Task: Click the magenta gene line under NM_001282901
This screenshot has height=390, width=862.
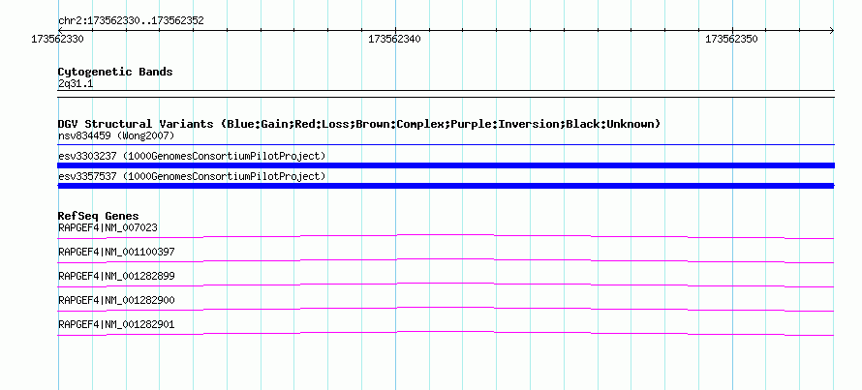Action: [x=446, y=334]
